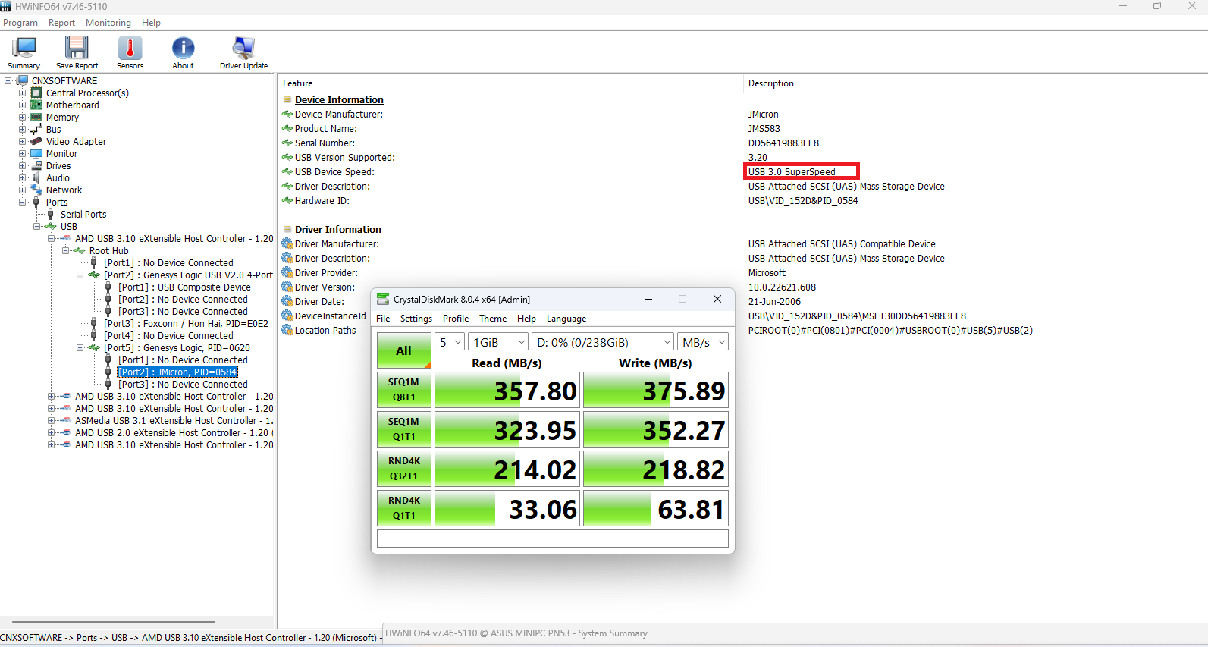This screenshot has height=647, width=1208.
Task: Click the All benchmark button
Action: pos(403,350)
